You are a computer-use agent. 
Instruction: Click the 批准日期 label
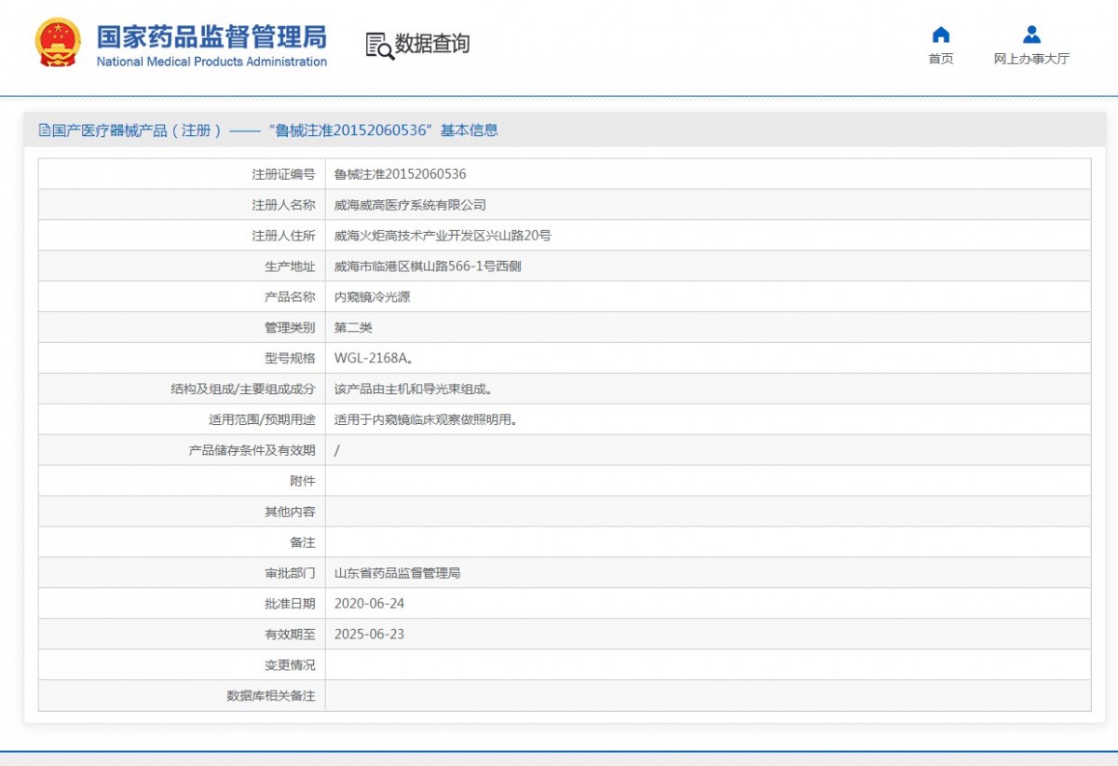coord(290,605)
